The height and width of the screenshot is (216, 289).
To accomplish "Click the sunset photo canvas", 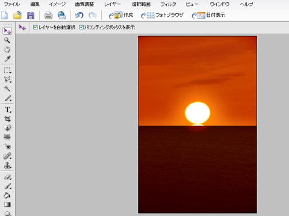I will click(x=197, y=125).
